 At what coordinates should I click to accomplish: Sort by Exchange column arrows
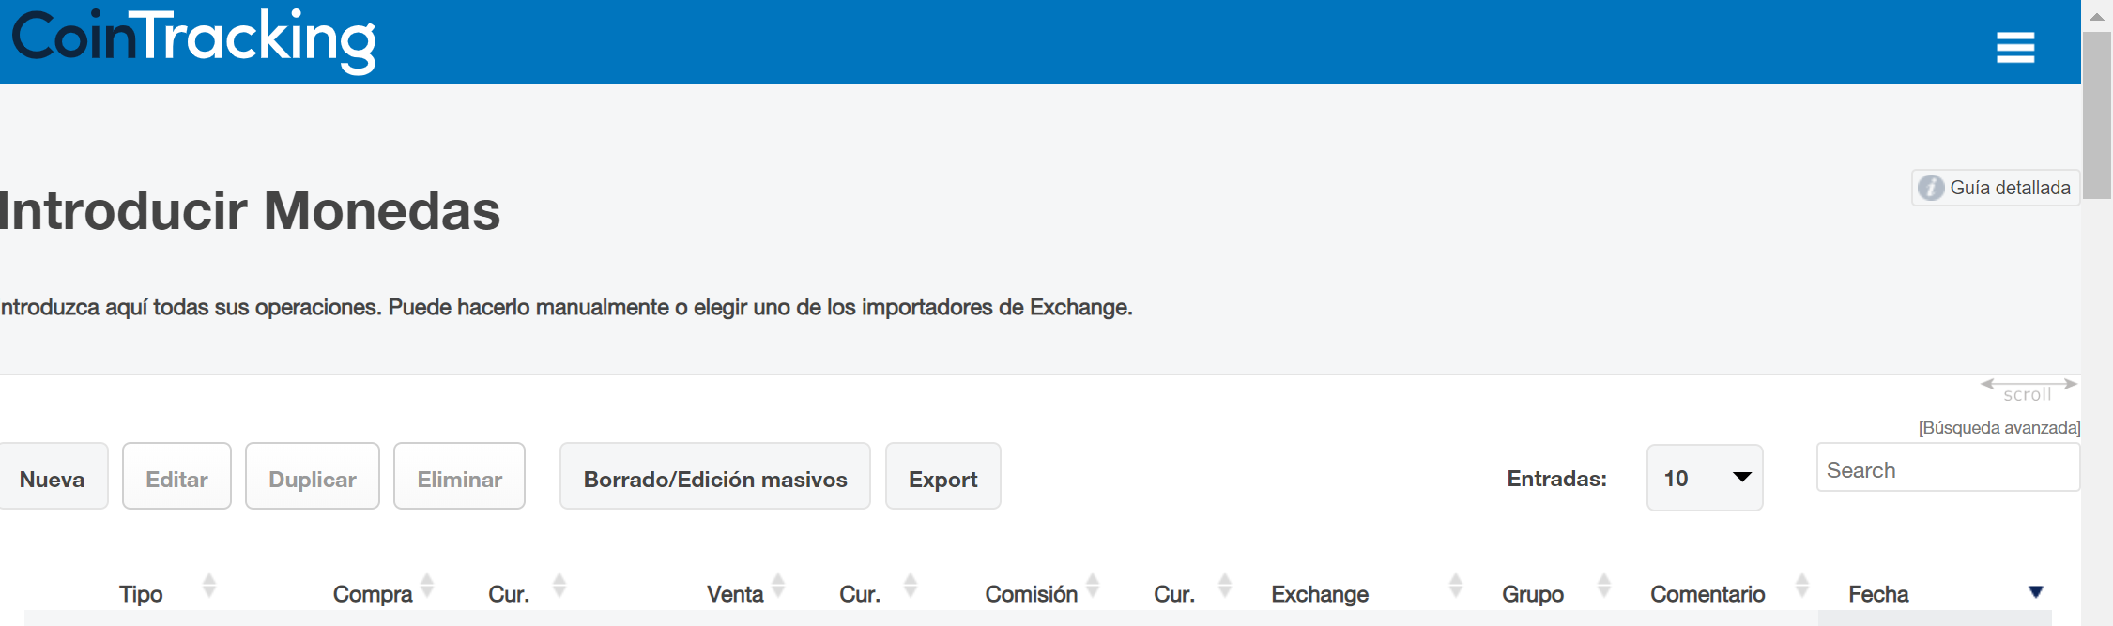1456,586
